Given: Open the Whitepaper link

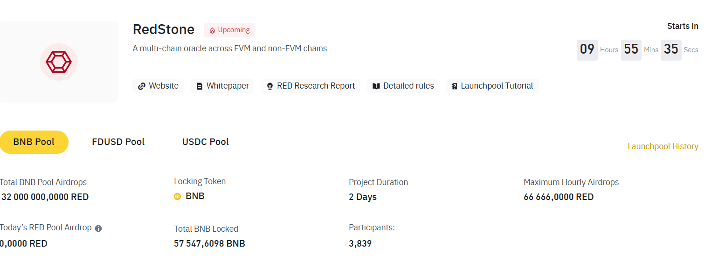Looking at the screenshot, I should 222,86.
